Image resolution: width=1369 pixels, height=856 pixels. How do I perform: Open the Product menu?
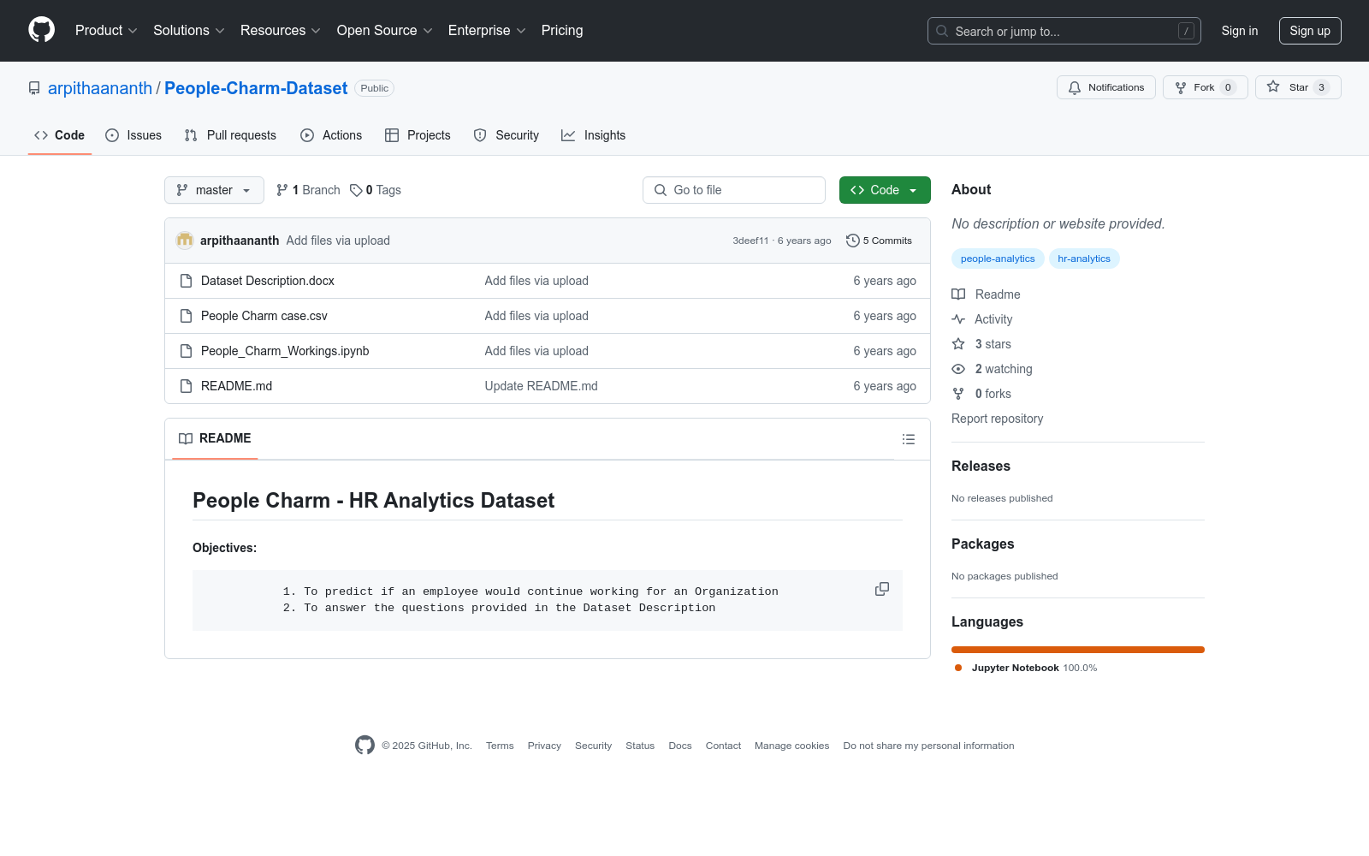(106, 31)
